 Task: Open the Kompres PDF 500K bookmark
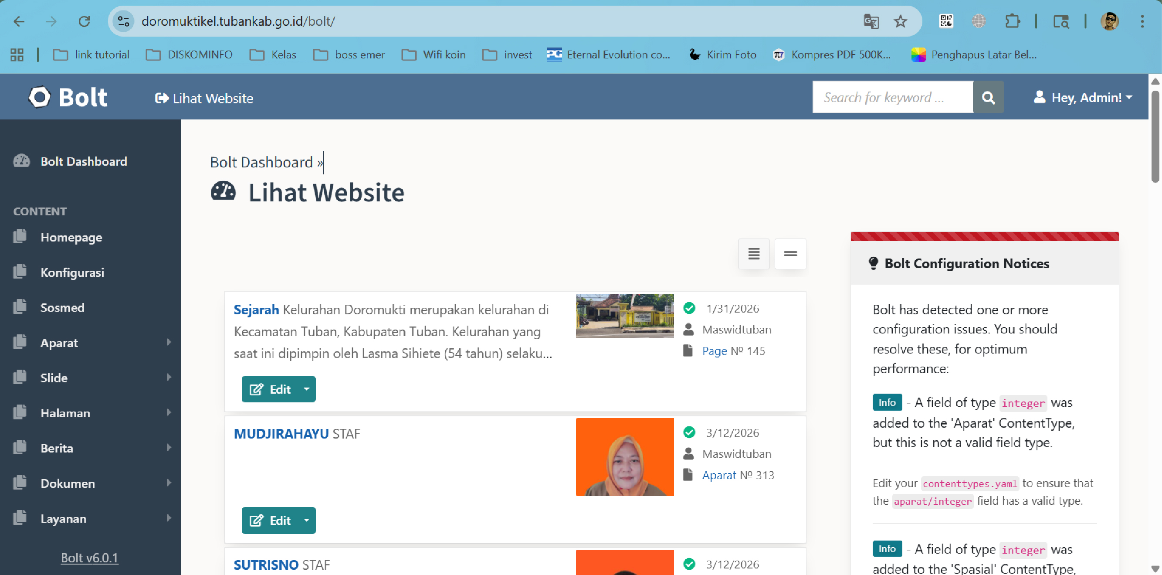(x=832, y=54)
